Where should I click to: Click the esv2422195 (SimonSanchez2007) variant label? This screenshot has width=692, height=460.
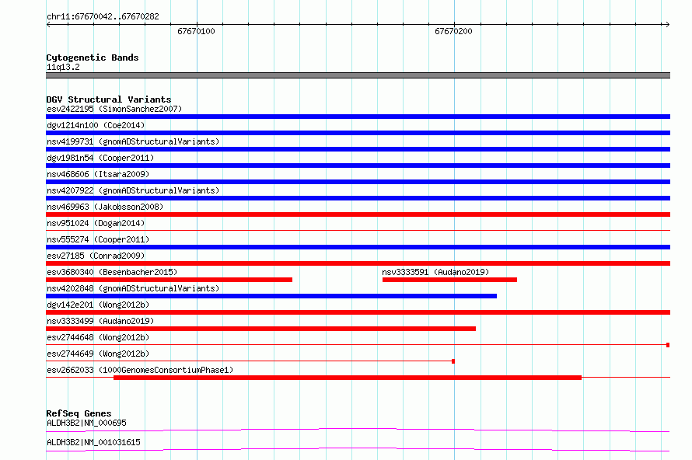tap(114, 109)
